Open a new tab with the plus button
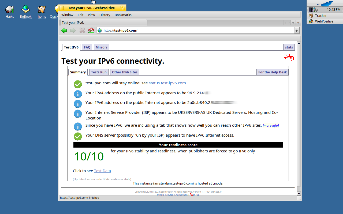Screen dimensions: 343x214 tap(293, 23)
